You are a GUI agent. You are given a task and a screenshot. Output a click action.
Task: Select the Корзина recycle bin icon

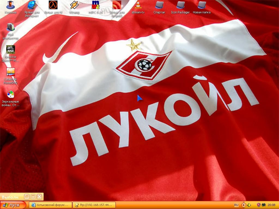coord(10,5)
